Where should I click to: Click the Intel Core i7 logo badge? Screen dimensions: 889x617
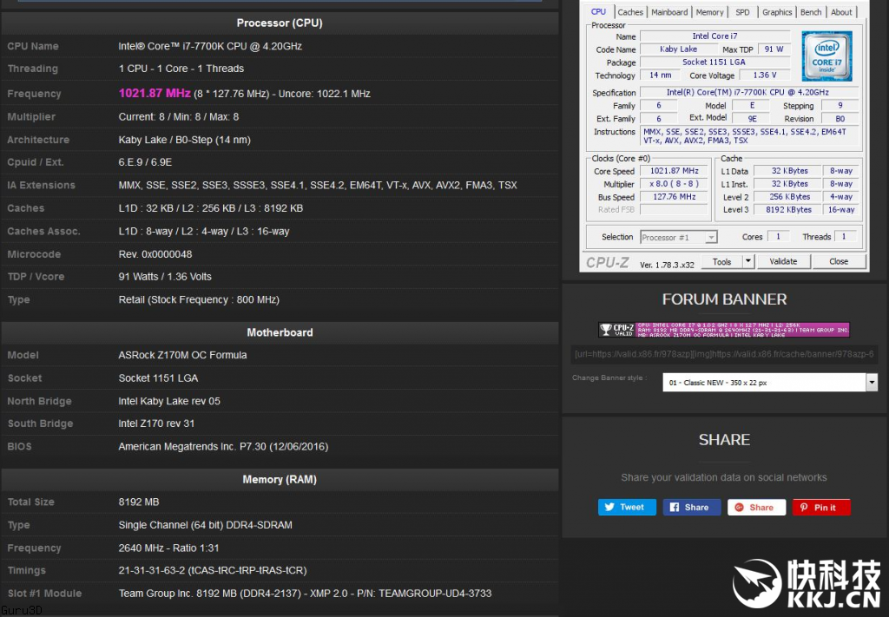click(x=826, y=56)
